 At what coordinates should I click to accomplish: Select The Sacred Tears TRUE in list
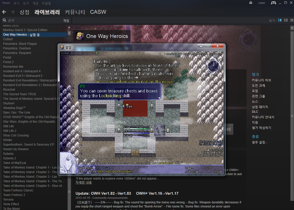coord(20,94)
